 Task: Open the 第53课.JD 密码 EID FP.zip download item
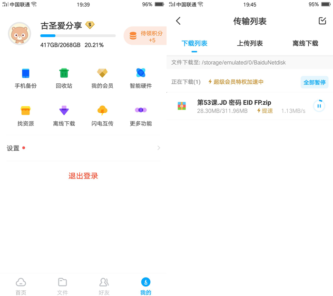pyautogui.click(x=250, y=106)
